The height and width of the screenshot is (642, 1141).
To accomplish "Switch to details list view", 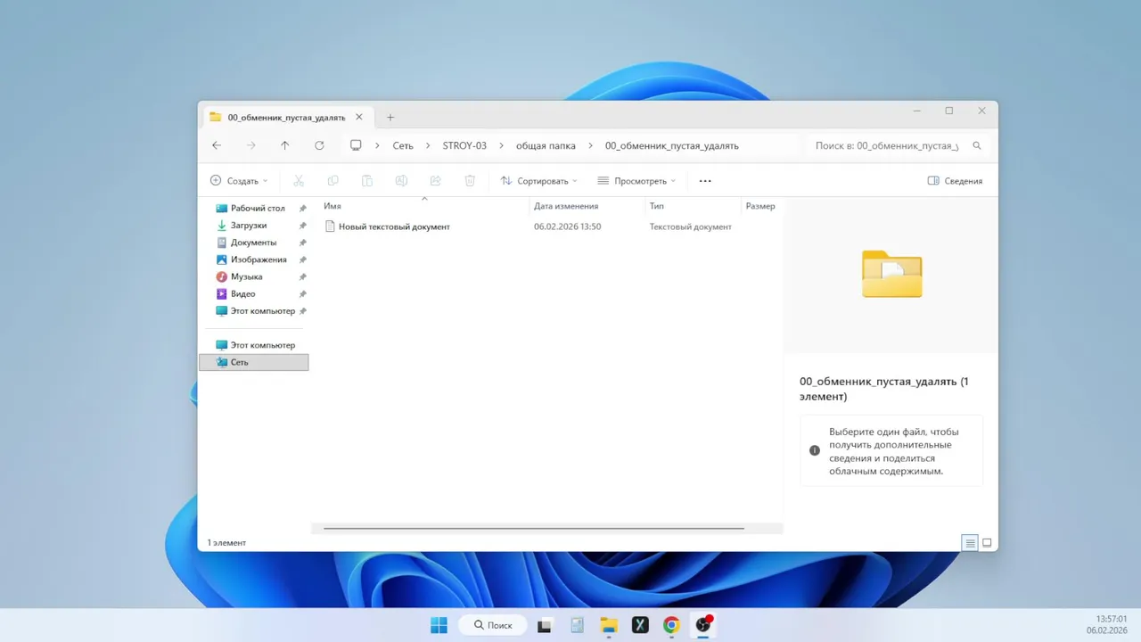I will pos(970,543).
